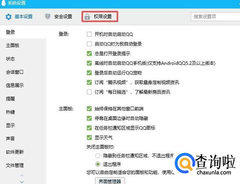Screen dimensions: 240x184
Task: Click the 主面板: section label
Action: coord(66,109)
